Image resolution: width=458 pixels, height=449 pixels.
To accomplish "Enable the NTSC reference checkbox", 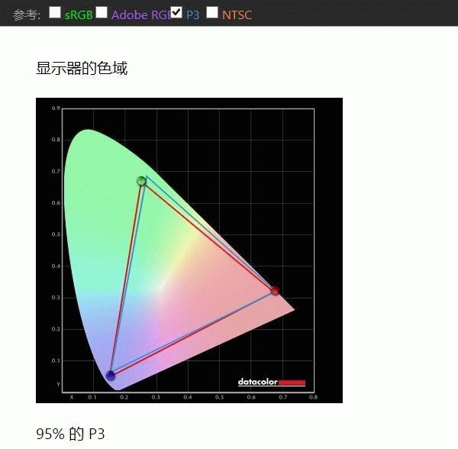I will pyautogui.click(x=212, y=12).
